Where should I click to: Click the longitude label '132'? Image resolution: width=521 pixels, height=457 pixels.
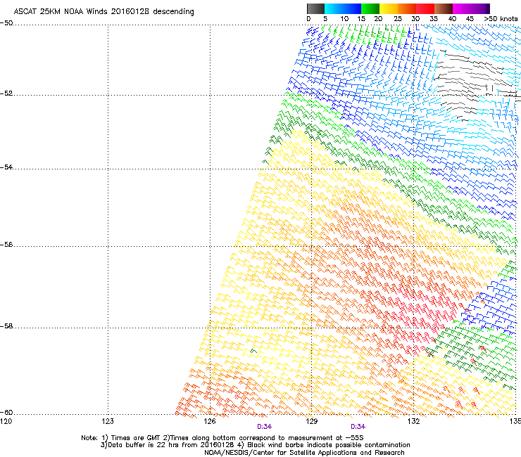(413, 421)
